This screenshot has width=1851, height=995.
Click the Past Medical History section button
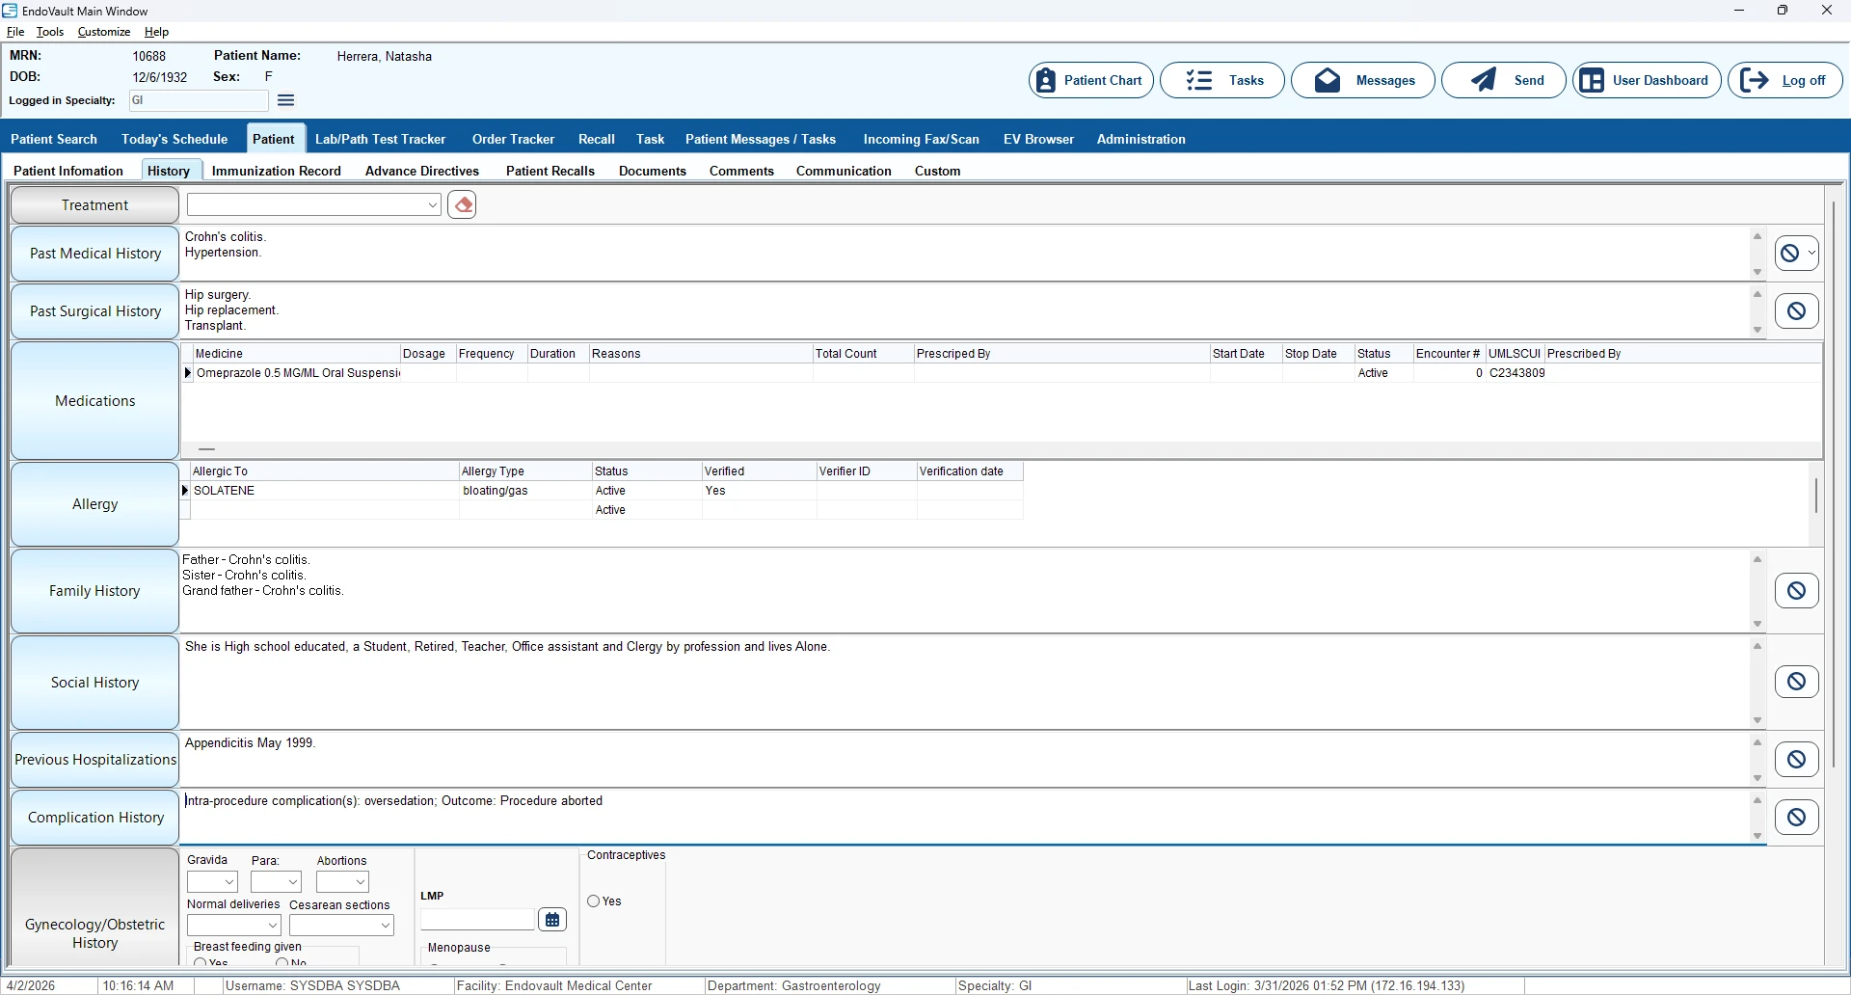click(x=94, y=254)
